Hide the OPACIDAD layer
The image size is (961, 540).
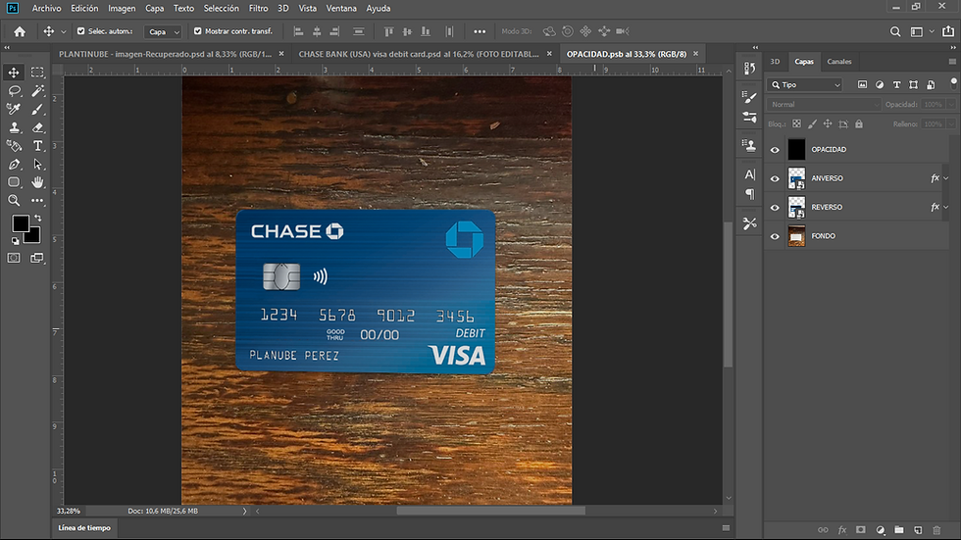coord(775,149)
